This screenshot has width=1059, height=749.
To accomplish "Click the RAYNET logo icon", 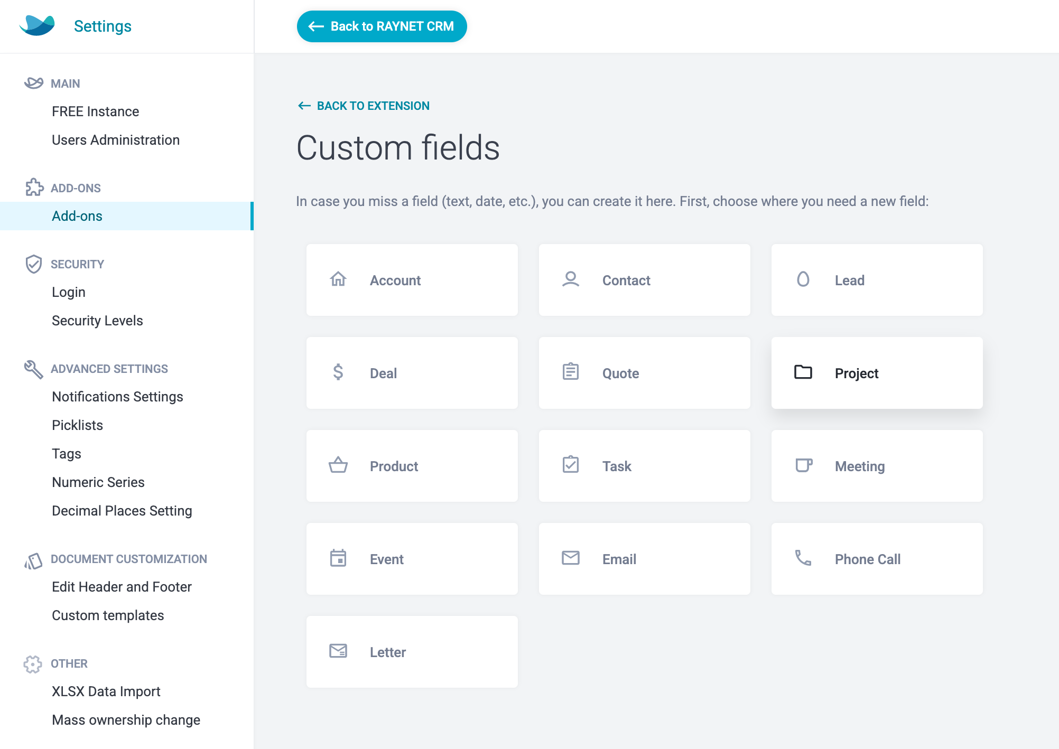I will click(x=37, y=25).
